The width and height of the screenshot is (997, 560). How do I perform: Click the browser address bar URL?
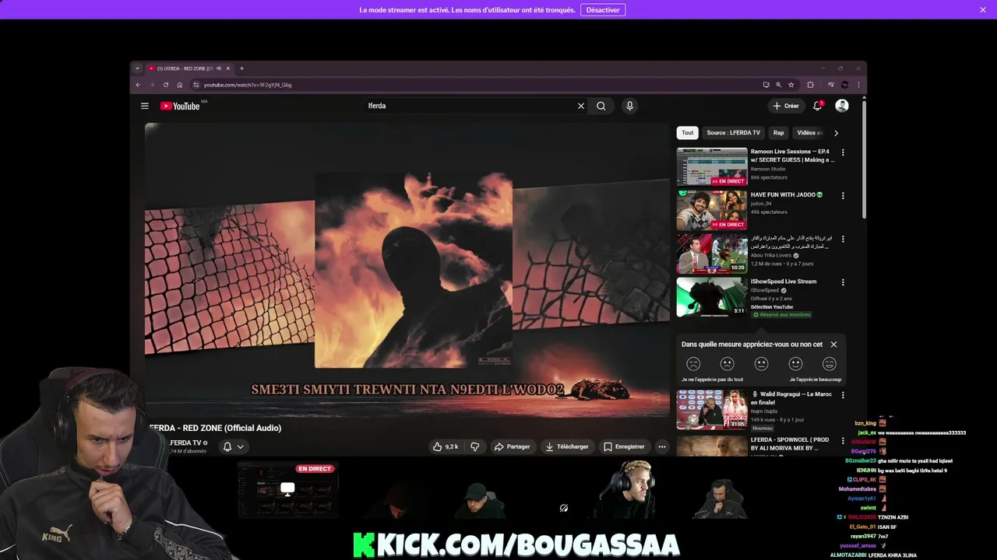pos(248,85)
